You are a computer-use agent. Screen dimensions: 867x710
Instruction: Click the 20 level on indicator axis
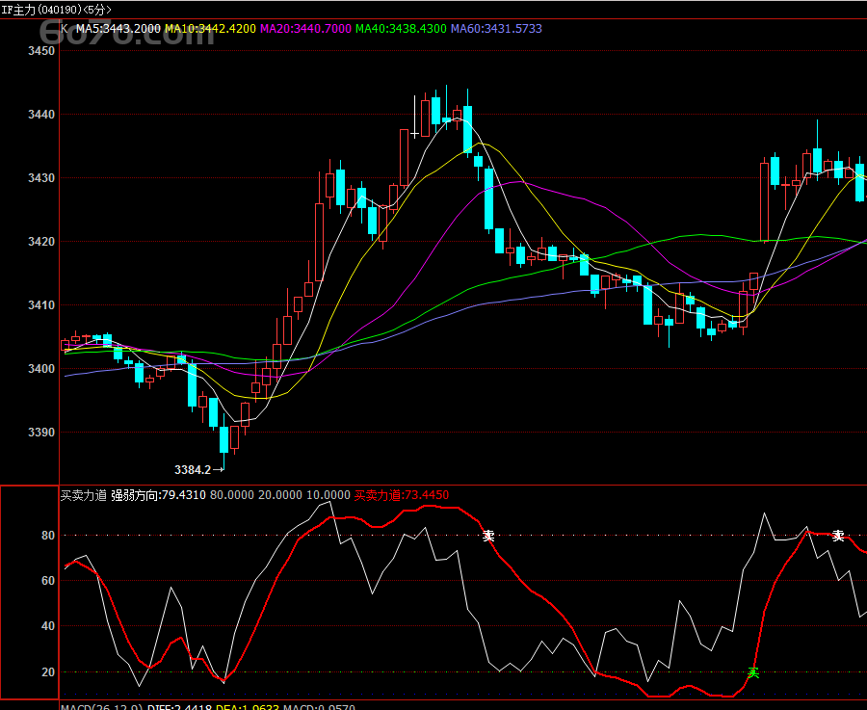point(46,672)
